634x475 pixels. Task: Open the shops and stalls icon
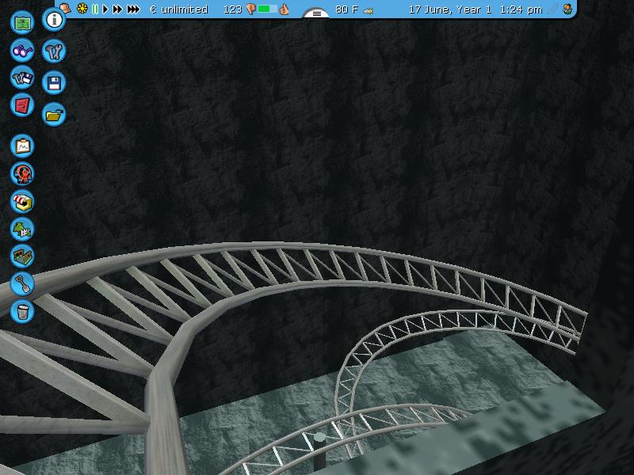coord(22,201)
